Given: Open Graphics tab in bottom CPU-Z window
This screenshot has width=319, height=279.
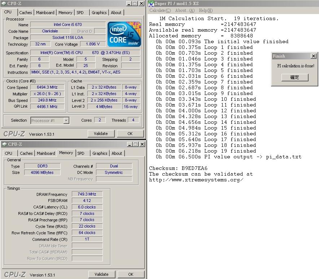Looking at the screenshot, I should coord(100,153).
